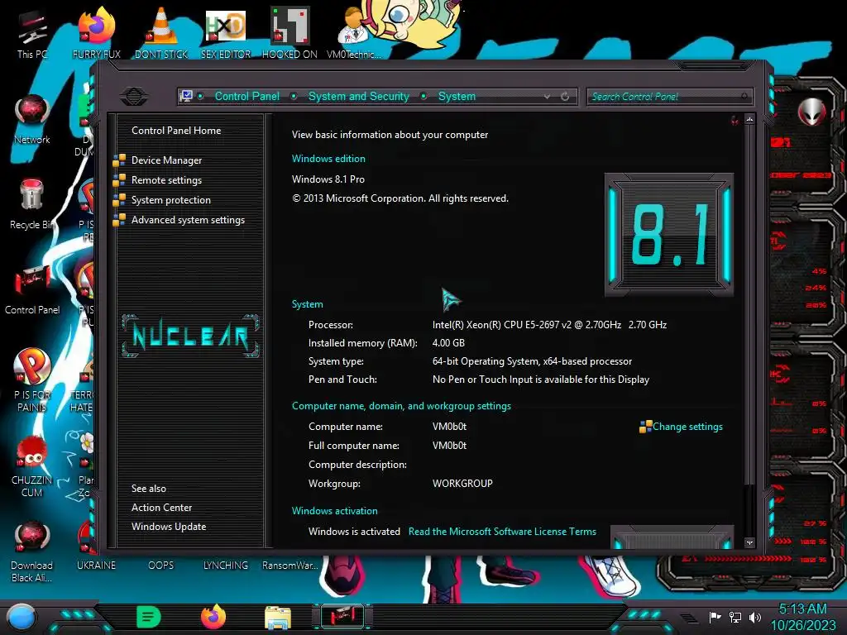Open the OOPS desktop shortcut

161,566
